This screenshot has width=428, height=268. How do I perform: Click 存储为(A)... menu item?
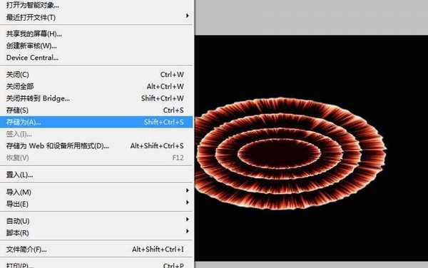pos(96,122)
